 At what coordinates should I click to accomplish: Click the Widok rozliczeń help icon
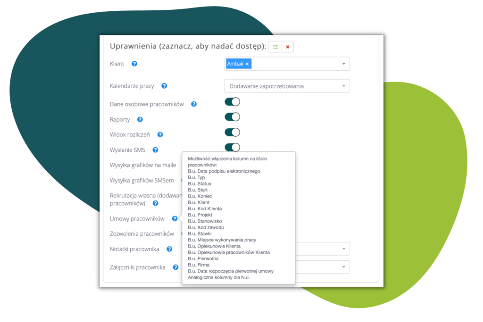tap(160, 134)
